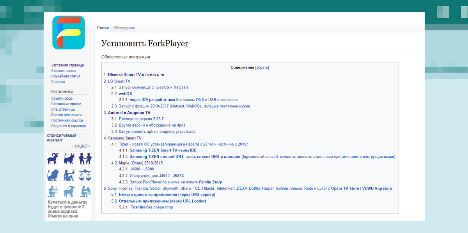The width and height of the screenshot is (468, 233).
Task: Open Запуск с флешки 2010-2017 entry
Action: pyautogui.click(x=184, y=106)
